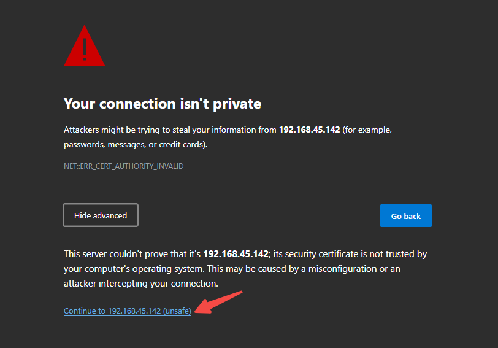Click the "Your connection isn't private" heading

pos(163,104)
